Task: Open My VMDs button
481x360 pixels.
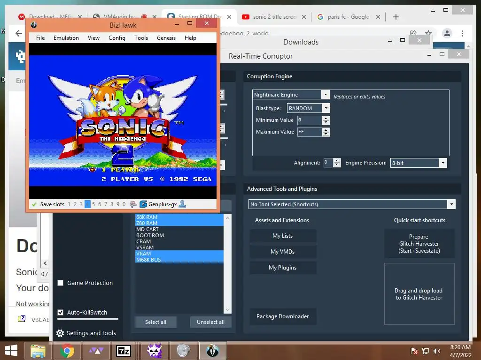Action: (282, 252)
